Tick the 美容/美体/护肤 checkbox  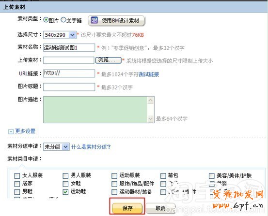212,176
